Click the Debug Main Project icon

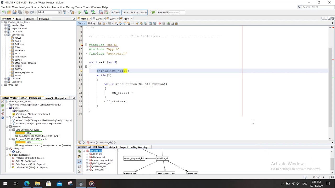106,12
